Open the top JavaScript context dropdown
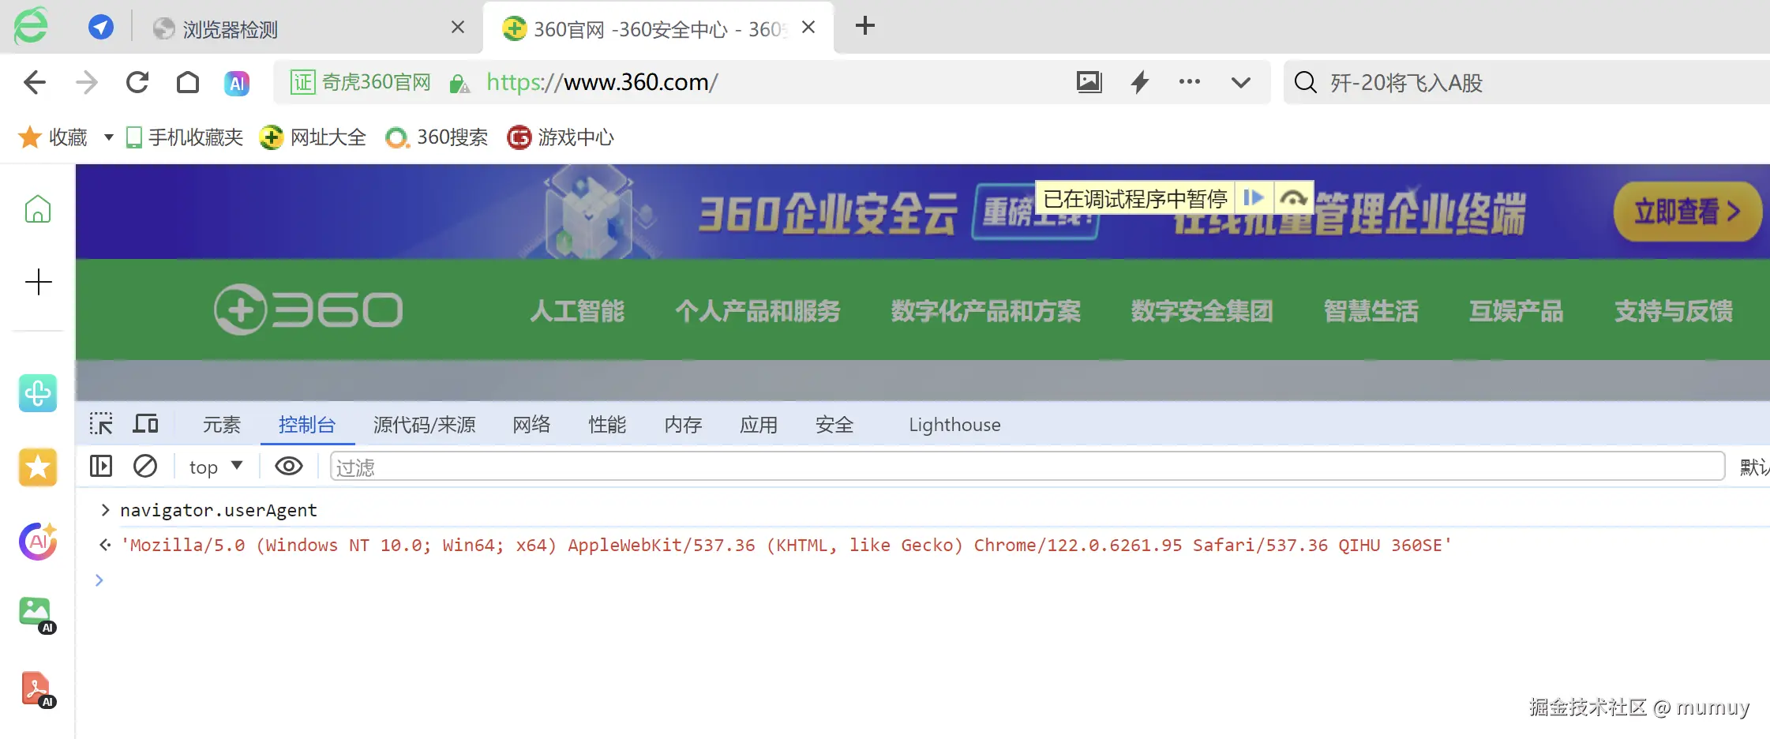 216,467
